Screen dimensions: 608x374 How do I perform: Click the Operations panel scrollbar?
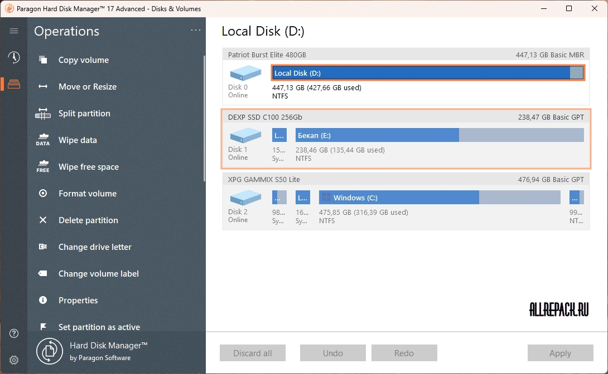coord(204,119)
